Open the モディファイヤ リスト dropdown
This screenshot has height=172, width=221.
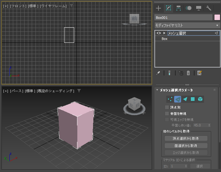187,25
